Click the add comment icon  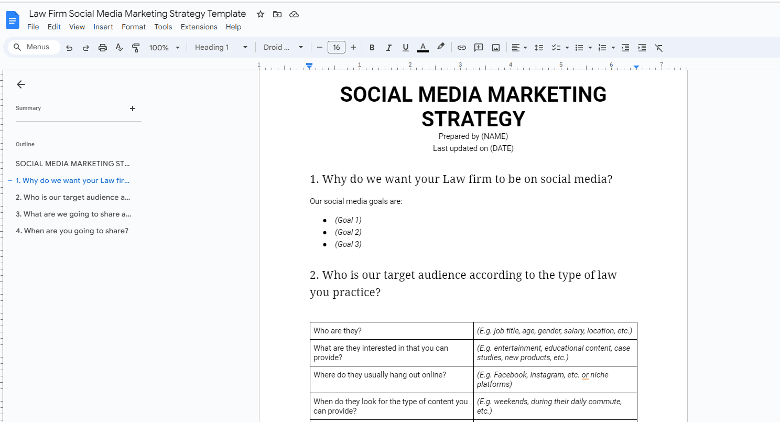click(479, 48)
